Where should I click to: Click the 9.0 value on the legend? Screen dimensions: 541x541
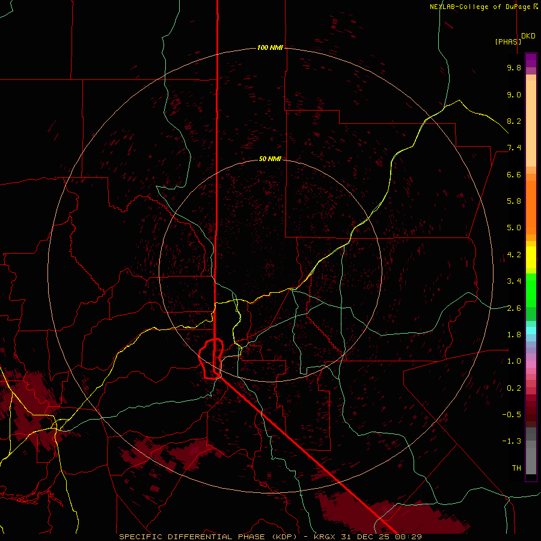[514, 94]
